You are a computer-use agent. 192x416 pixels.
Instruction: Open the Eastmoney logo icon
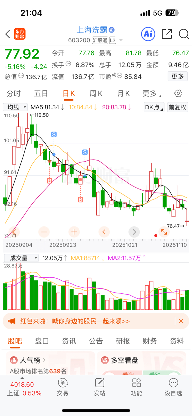(x=19, y=34)
